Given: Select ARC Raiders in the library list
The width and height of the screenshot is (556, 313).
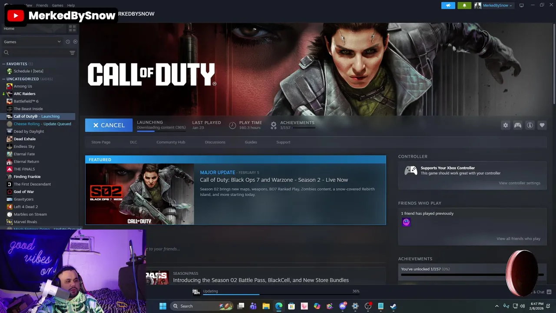Looking at the screenshot, I should coord(24,93).
